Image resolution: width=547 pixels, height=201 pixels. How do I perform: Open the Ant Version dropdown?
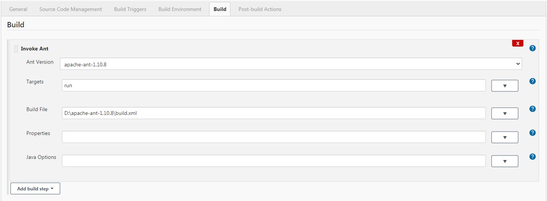coord(291,64)
